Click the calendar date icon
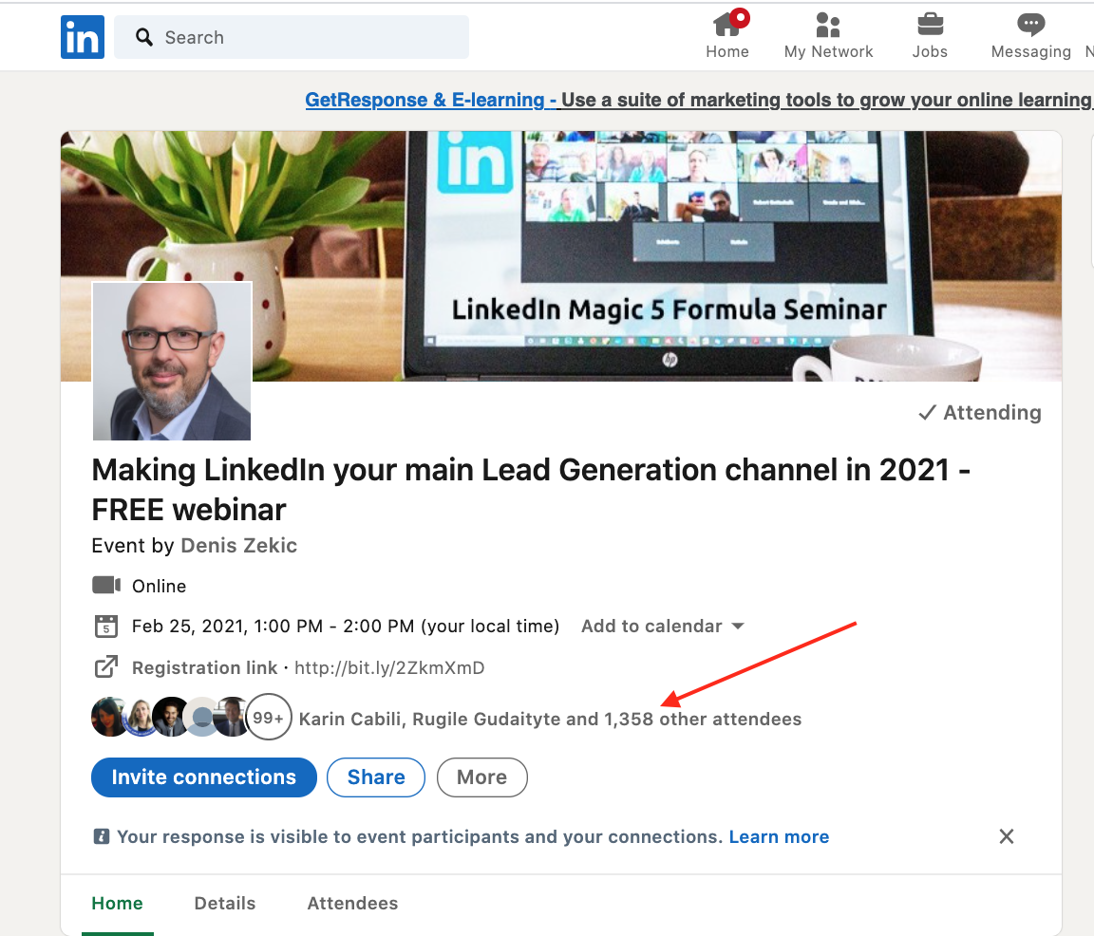The image size is (1094, 936). coord(106,627)
